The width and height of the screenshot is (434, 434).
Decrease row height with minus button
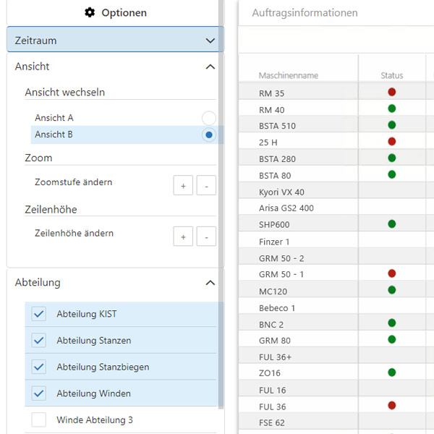[206, 237]
